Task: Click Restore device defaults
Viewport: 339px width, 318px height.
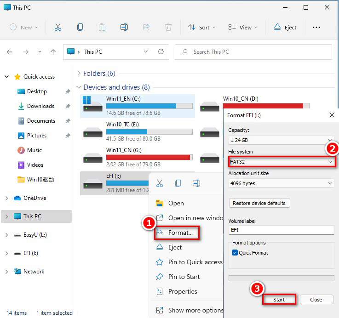Action: click(x=259, y=203)
